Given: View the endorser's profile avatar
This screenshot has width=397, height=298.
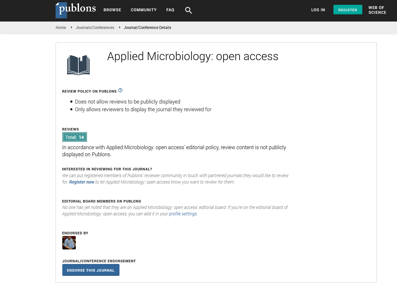Looking at the screenshot, I should click(x=69, y=243).
